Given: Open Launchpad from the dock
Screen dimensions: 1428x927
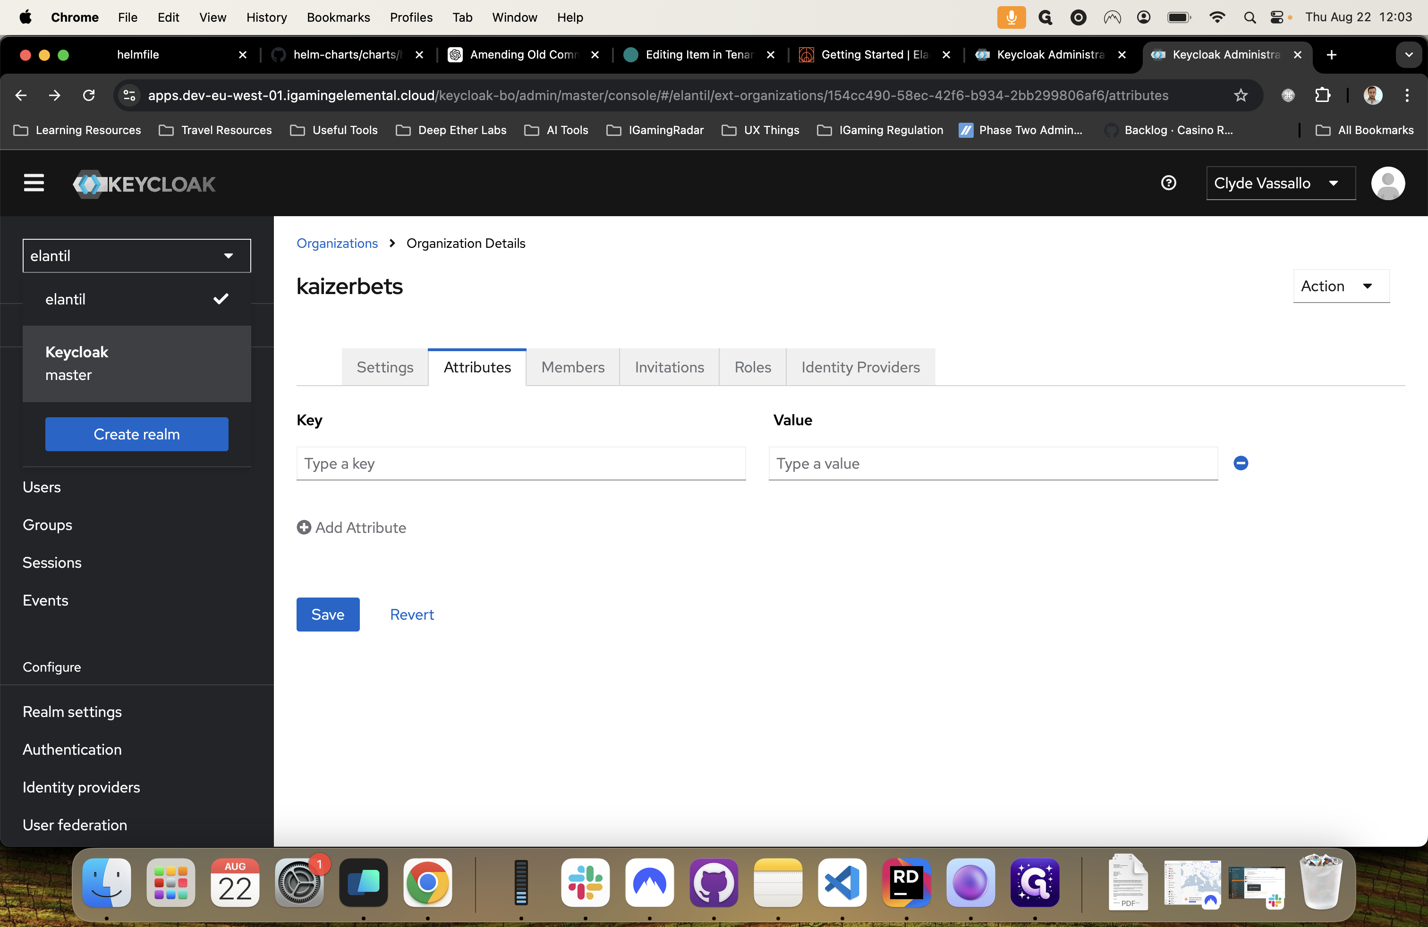Looking at the screenshot, I should click(x=171, y=882).
